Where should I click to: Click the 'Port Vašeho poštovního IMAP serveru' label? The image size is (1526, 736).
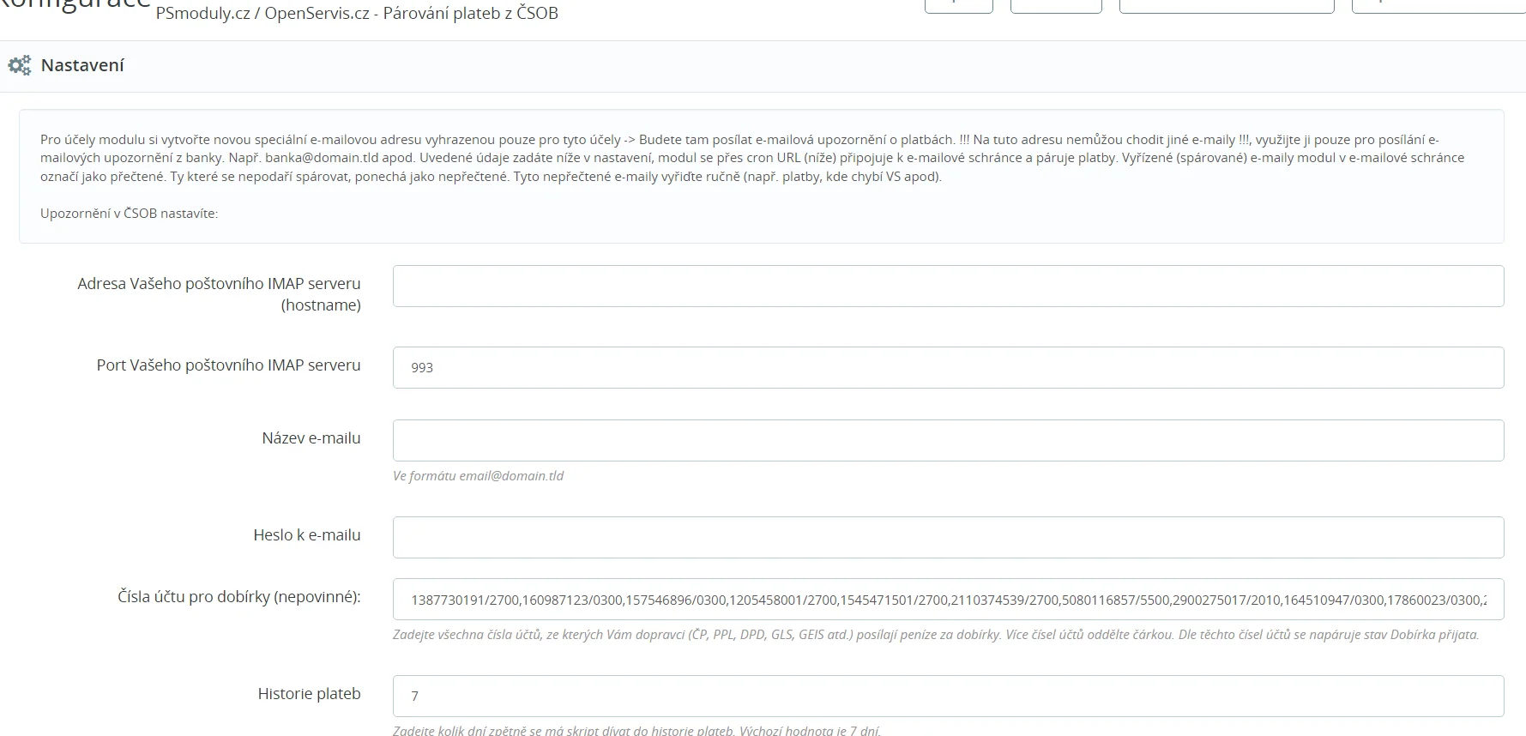coord(228,365)
